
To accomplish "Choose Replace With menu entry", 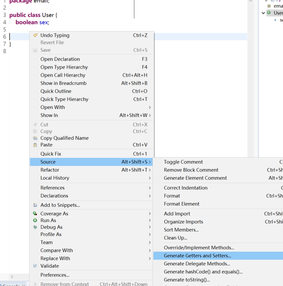I will [x=91, y=258].
